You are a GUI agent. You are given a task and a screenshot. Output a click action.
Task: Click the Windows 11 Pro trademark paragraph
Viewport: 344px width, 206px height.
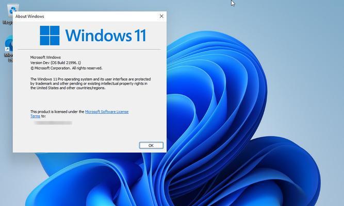pyautogui.click(x=90, y=83)
